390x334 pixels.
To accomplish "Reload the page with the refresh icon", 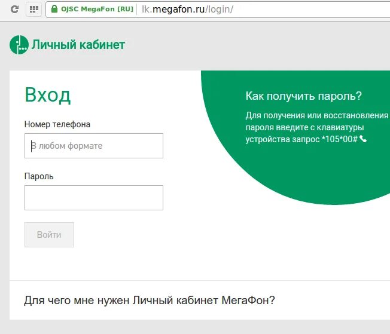I will (x=15, y=10).
